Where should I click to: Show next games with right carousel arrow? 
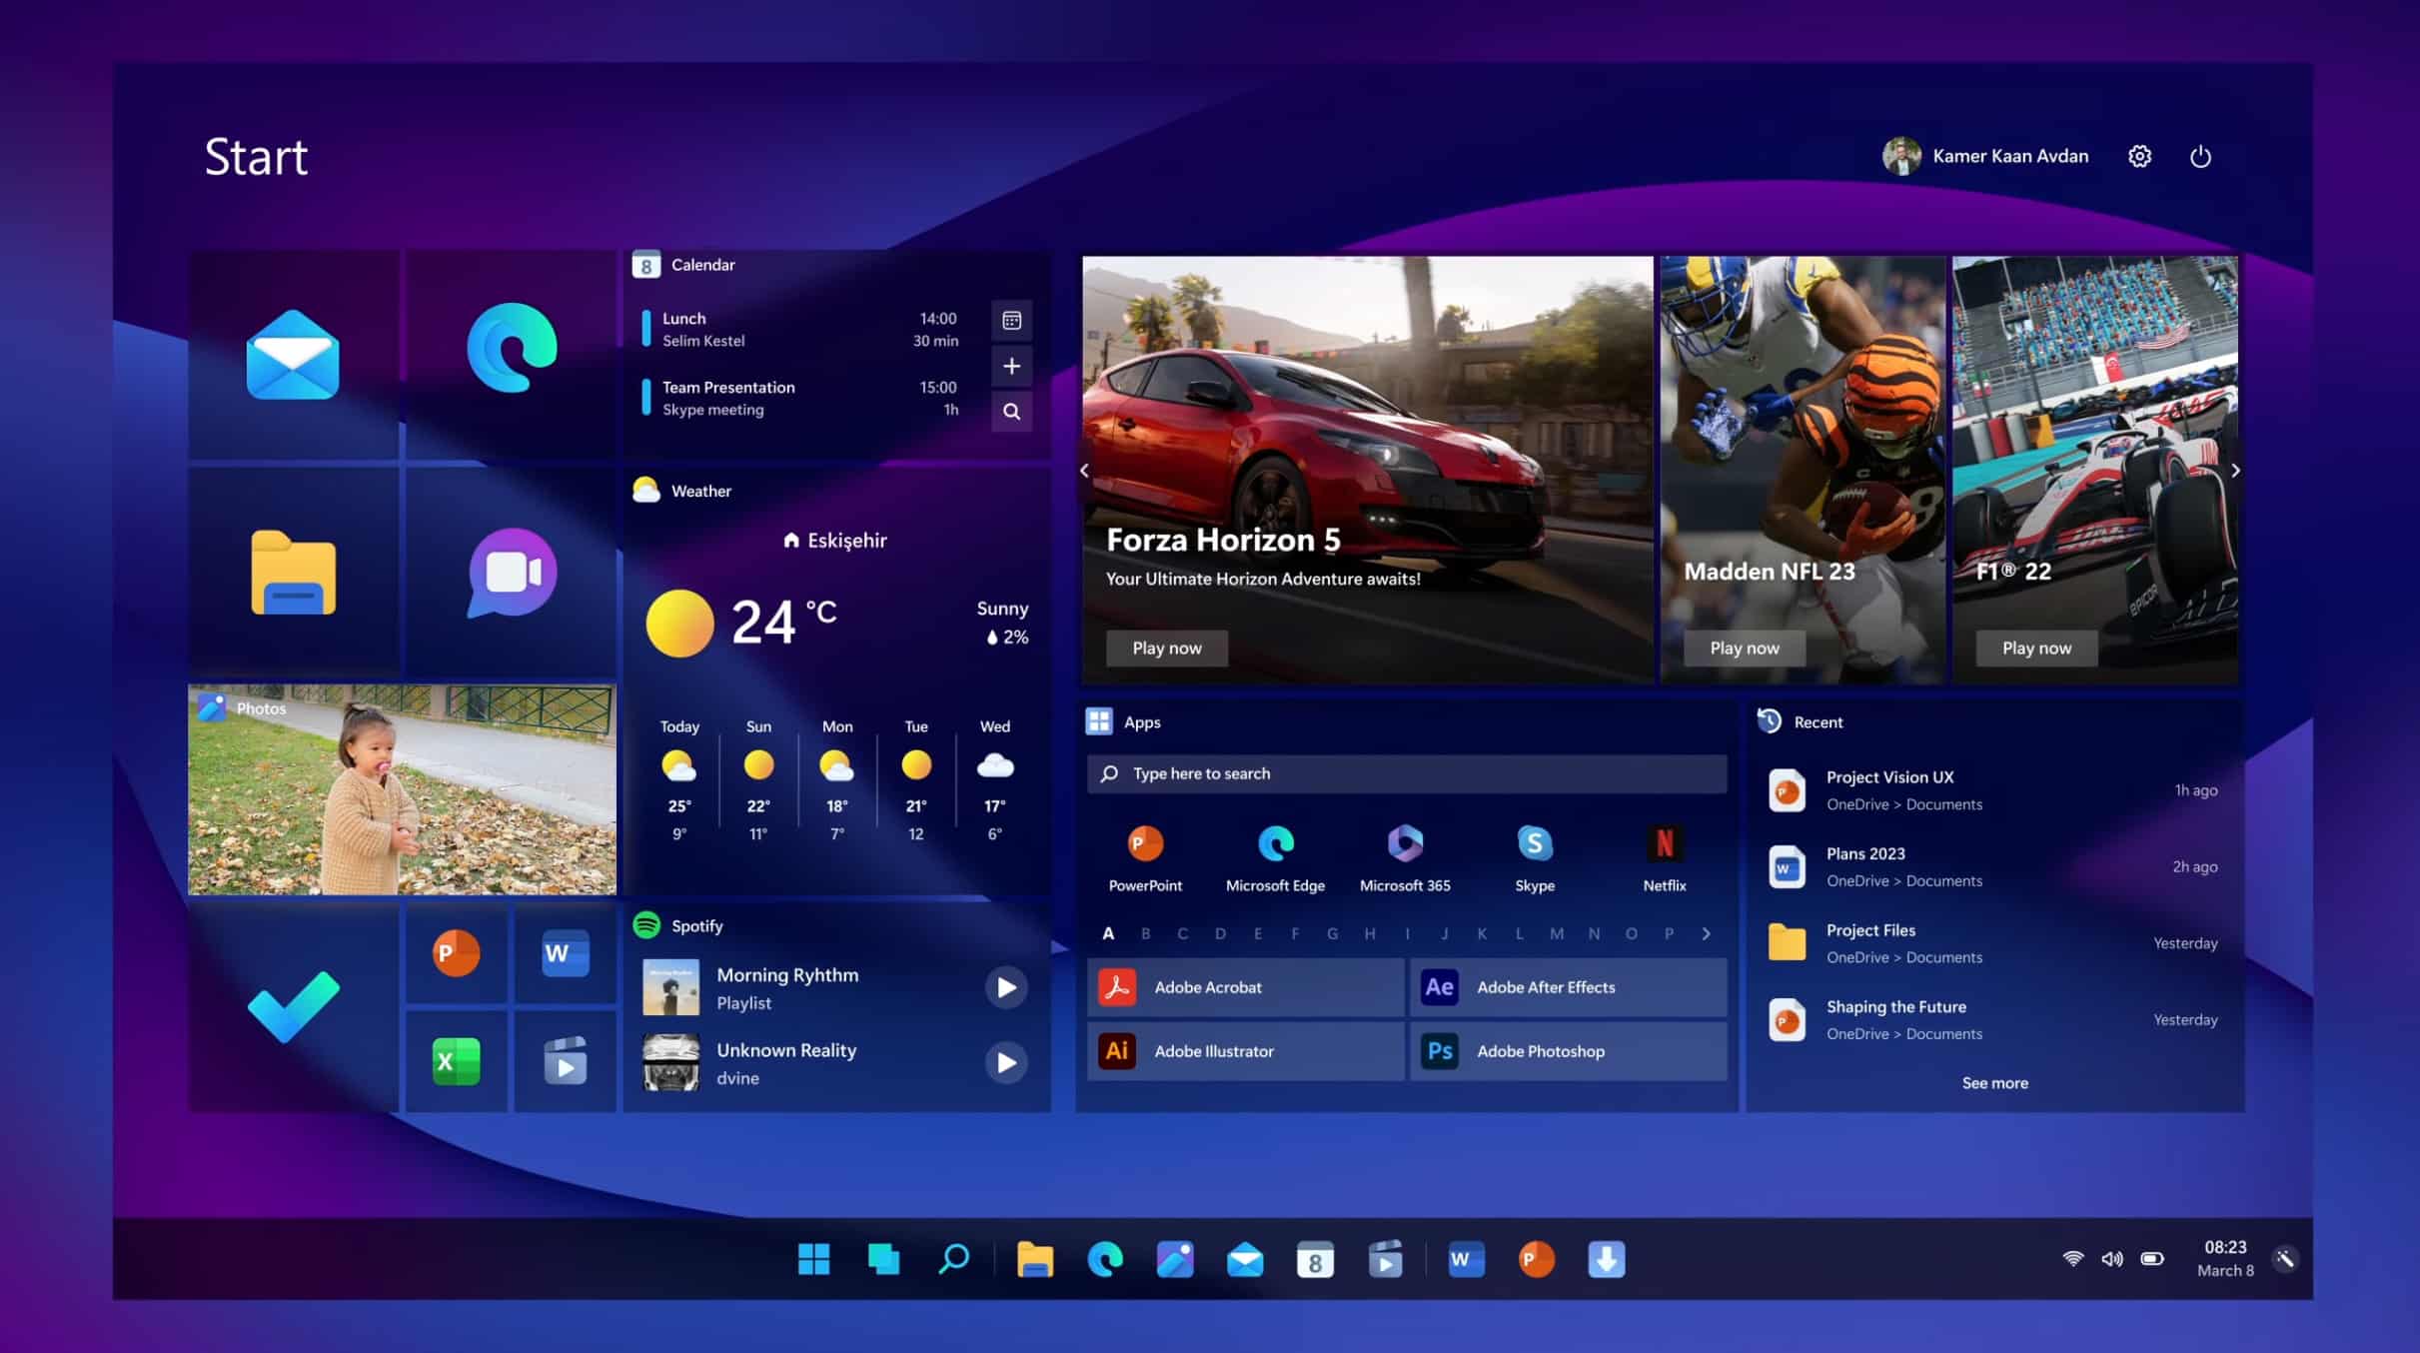pyautogui.click(x=2235, y=471)
